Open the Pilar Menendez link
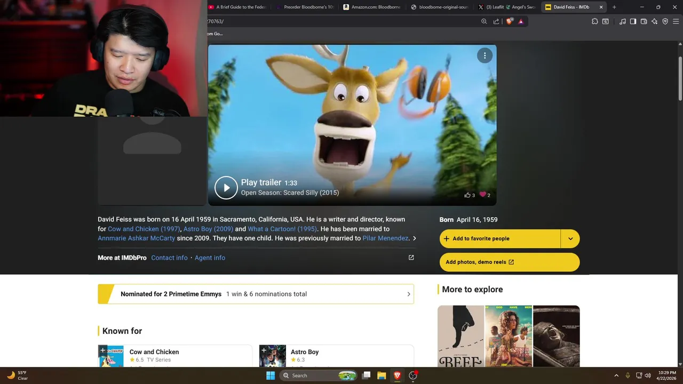The height and width of the screenshot is (384, 683). (385, 238)
